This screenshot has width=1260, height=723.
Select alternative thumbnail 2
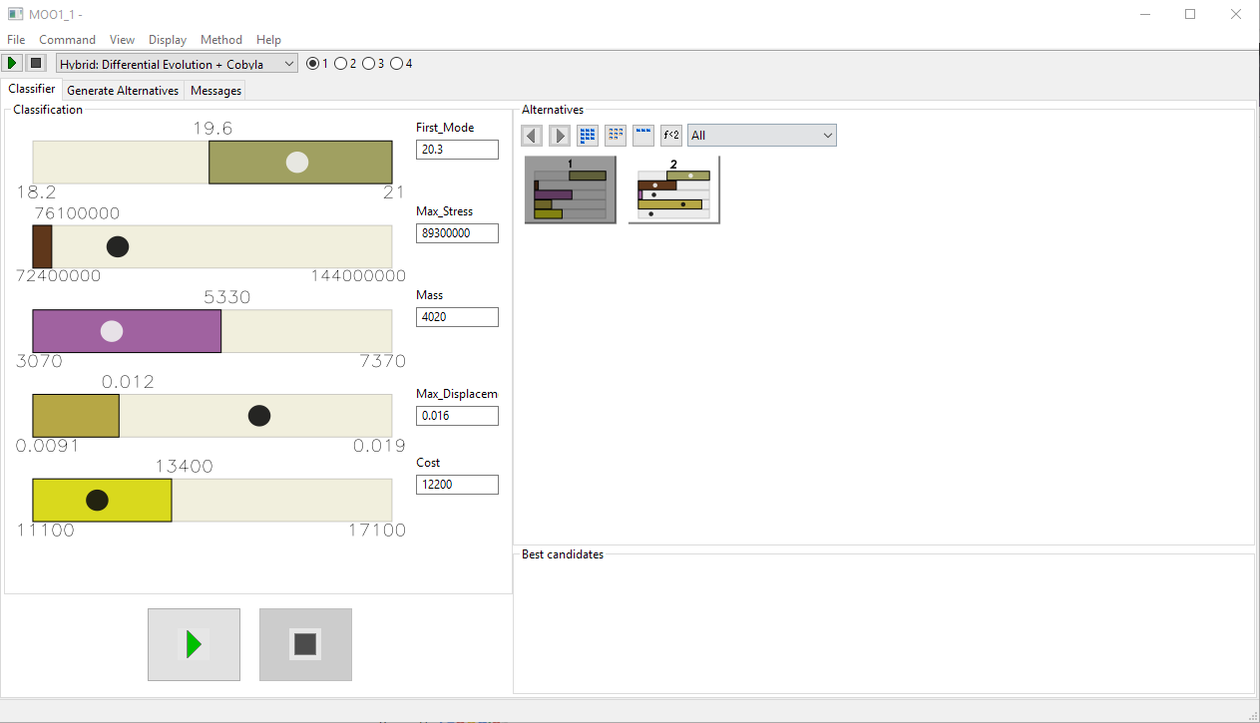(673, 190)
